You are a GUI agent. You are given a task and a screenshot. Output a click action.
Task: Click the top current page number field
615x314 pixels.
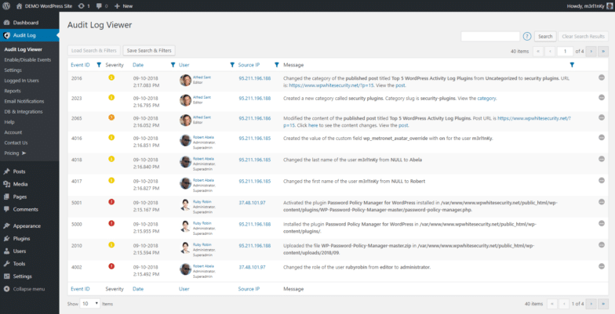click(565, 52)
